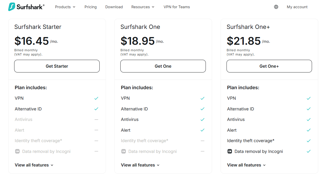Open VPN for Teams

coord(177,7)
